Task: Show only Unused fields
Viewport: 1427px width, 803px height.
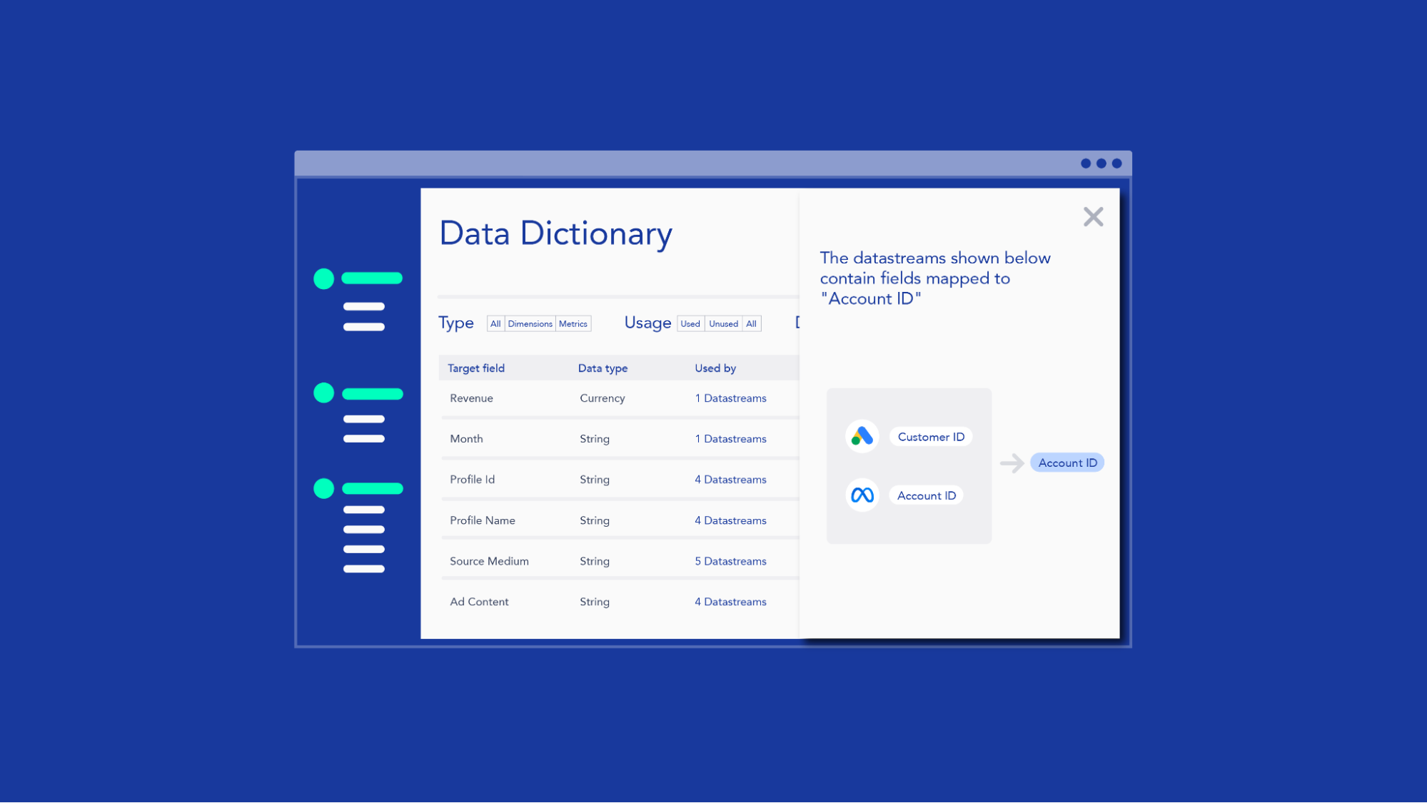Action: click(x=723, y=323)
